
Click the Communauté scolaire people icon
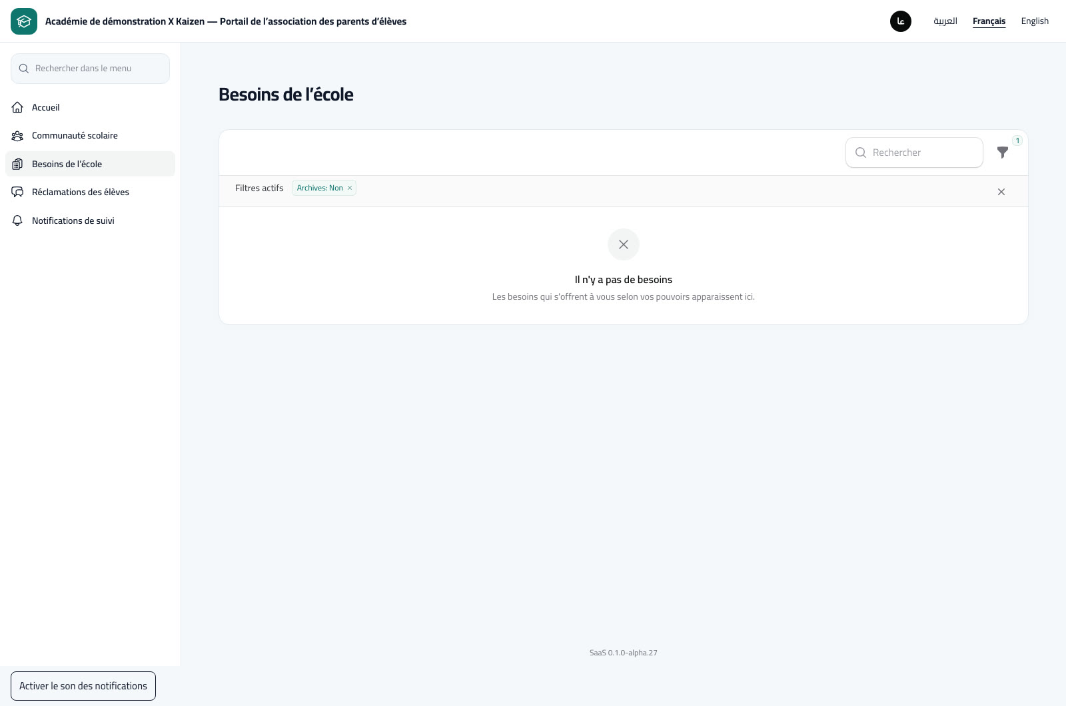18,136
